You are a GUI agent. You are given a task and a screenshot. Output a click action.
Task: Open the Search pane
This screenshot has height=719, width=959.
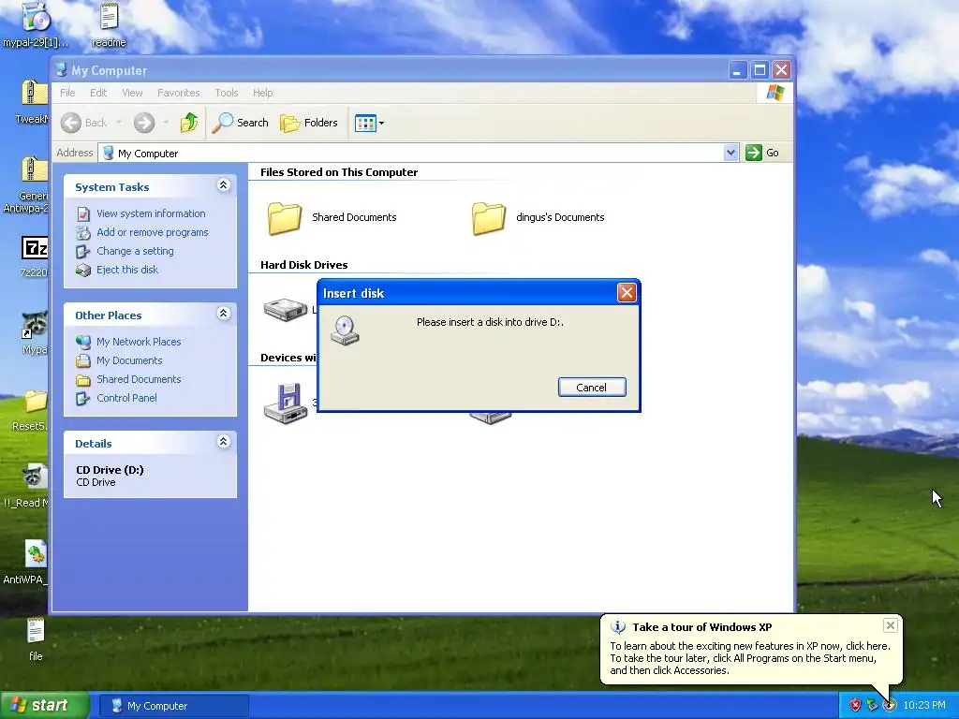[x=241, y=123]
